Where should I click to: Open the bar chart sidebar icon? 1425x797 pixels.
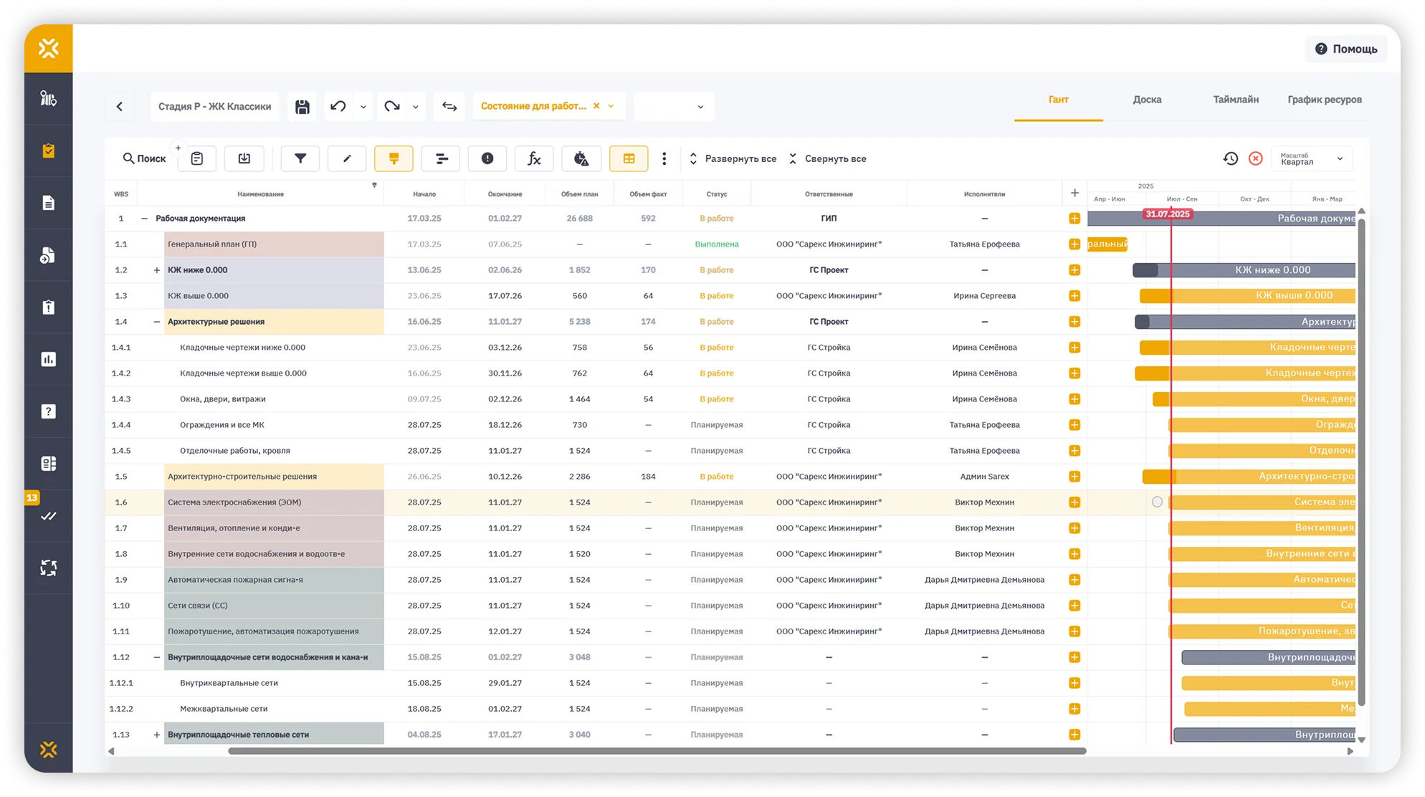point(49,359)
